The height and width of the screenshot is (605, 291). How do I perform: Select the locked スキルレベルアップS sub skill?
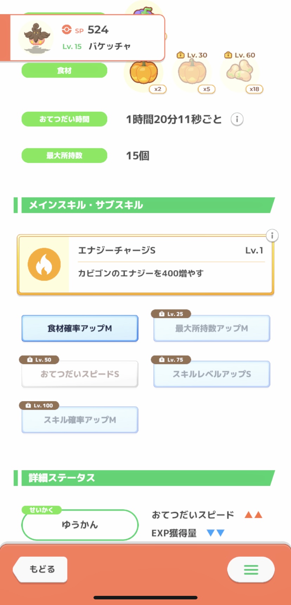click(x=212, y=374)
